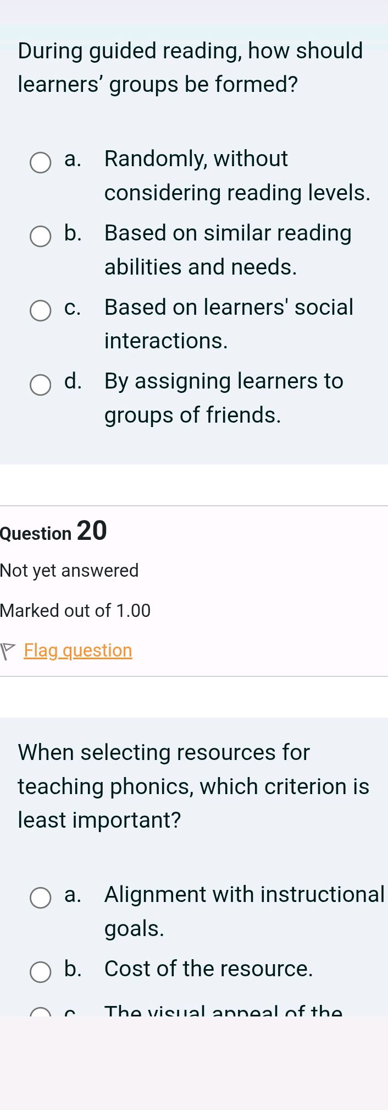388x1110 pixels.
Task: Click the phonics resources question text
Action: 192,786
